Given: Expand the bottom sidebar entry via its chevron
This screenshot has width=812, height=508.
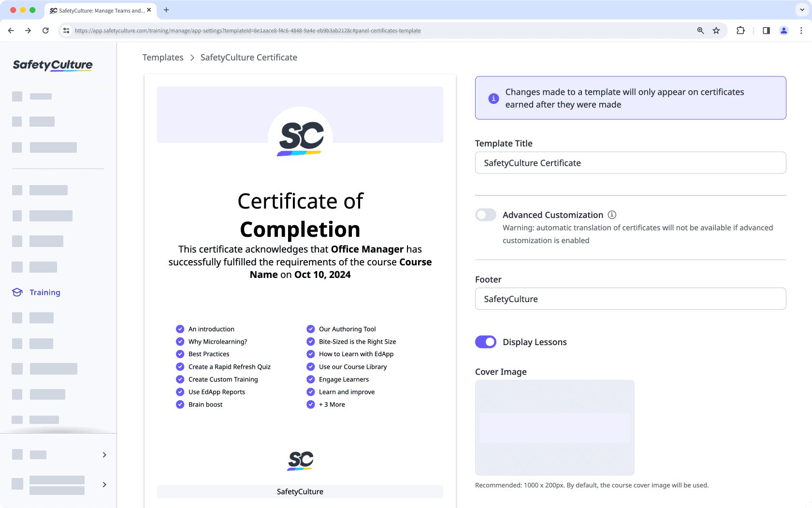Looking at the screenshot, I should pyautogui.click(x=104, y=484).
